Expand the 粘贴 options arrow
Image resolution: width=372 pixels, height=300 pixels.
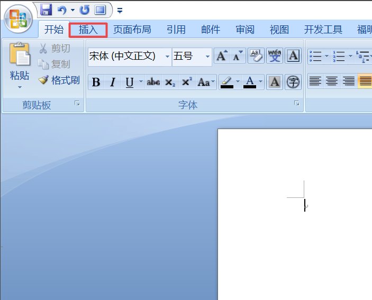(x=20, y=87)
